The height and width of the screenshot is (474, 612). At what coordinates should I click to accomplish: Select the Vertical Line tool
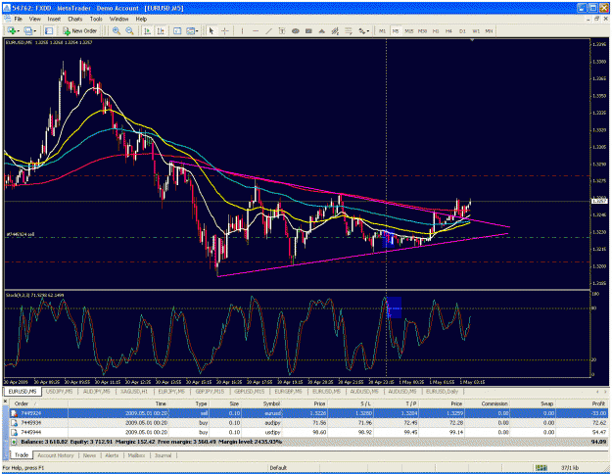[x=242, y=30]
